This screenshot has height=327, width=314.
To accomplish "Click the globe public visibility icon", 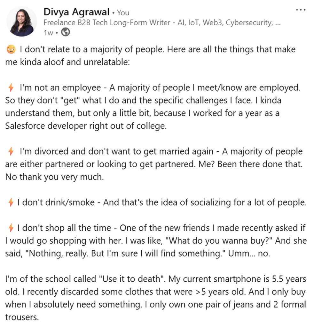I will click(x=66, y=32).
